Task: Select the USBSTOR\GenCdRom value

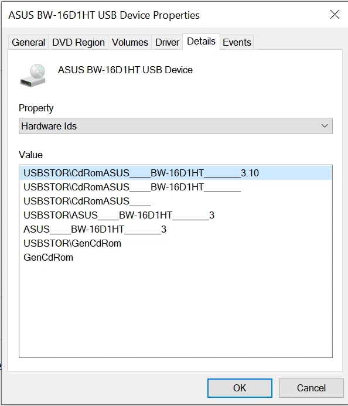Action: [176, 243]
